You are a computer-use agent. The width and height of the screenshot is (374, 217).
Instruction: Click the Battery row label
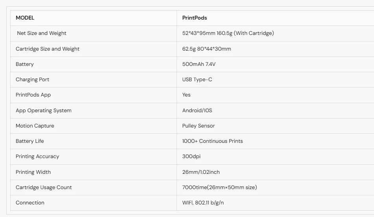(x=25, y=64)
